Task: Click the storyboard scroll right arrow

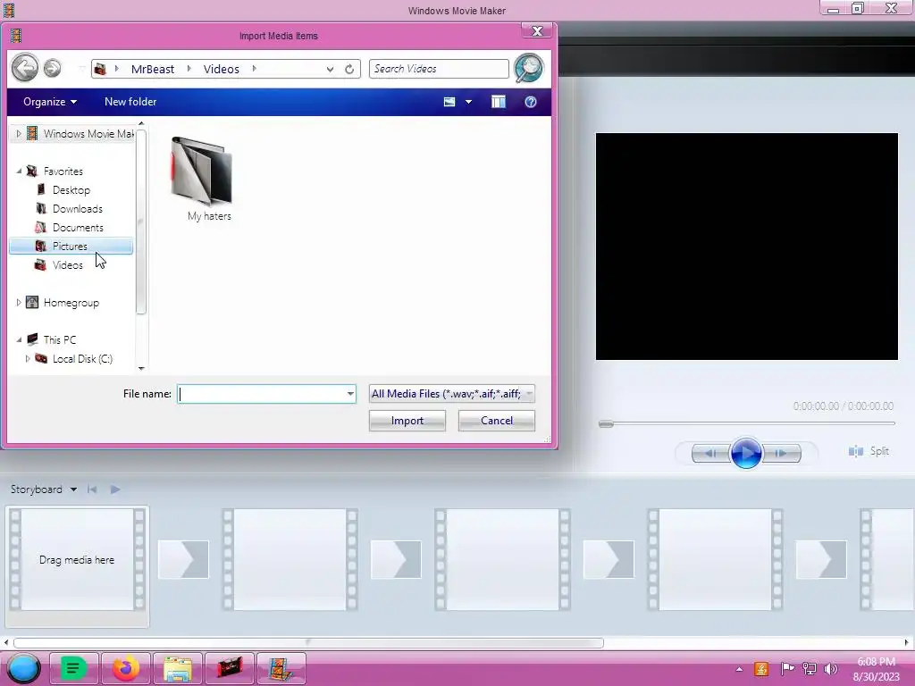Action: (907, 643)
